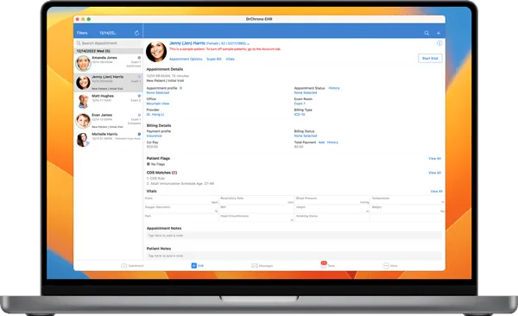Screen dimensions: 518x316
Task: Switch to the EHR tab
Action: pos(198,265)
